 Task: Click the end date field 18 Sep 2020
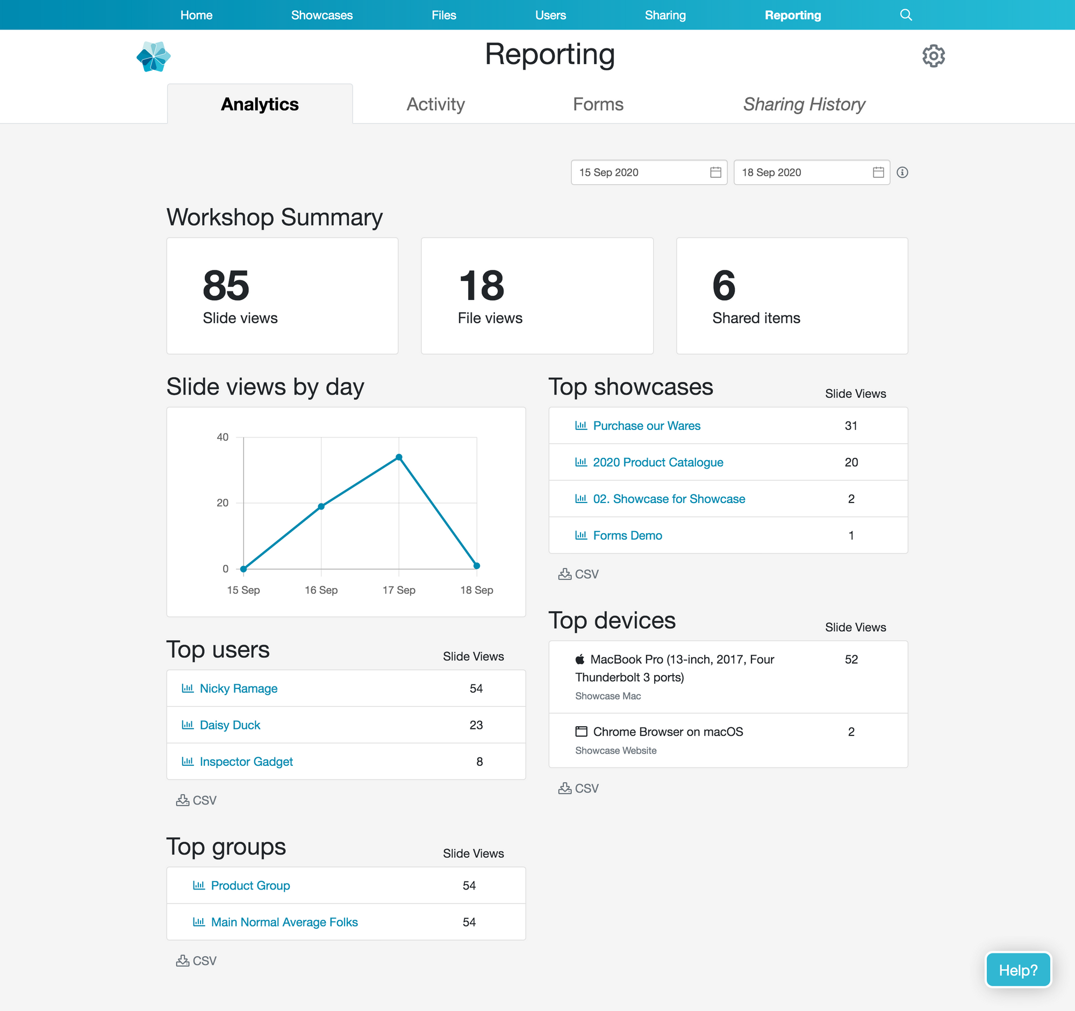point(800,173)
